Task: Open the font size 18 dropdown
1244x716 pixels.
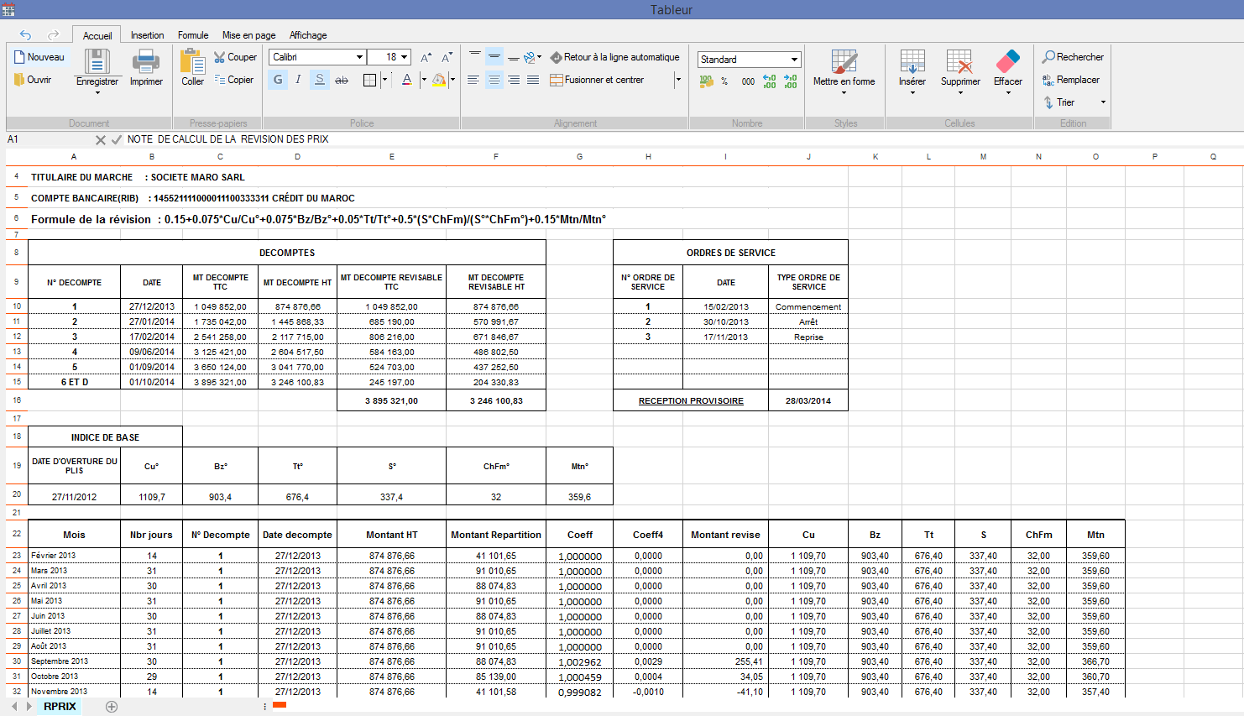Action: pos(405,57)
